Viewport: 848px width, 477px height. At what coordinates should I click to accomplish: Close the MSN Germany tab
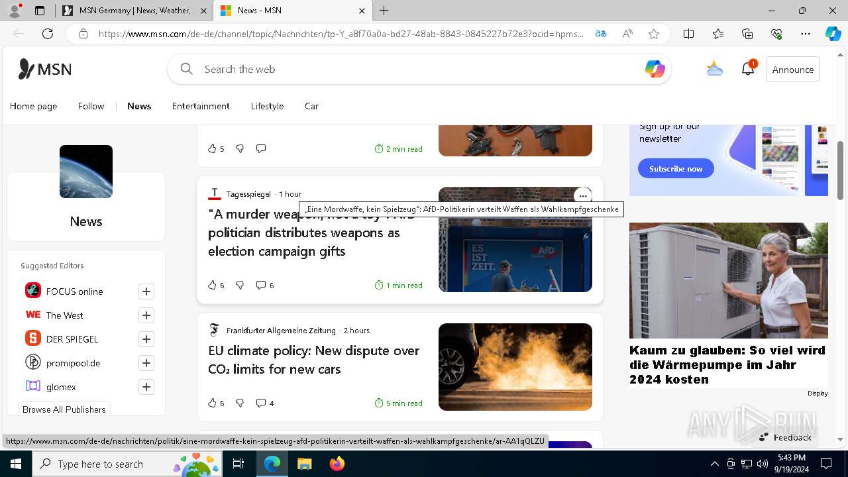click(203, 11)
